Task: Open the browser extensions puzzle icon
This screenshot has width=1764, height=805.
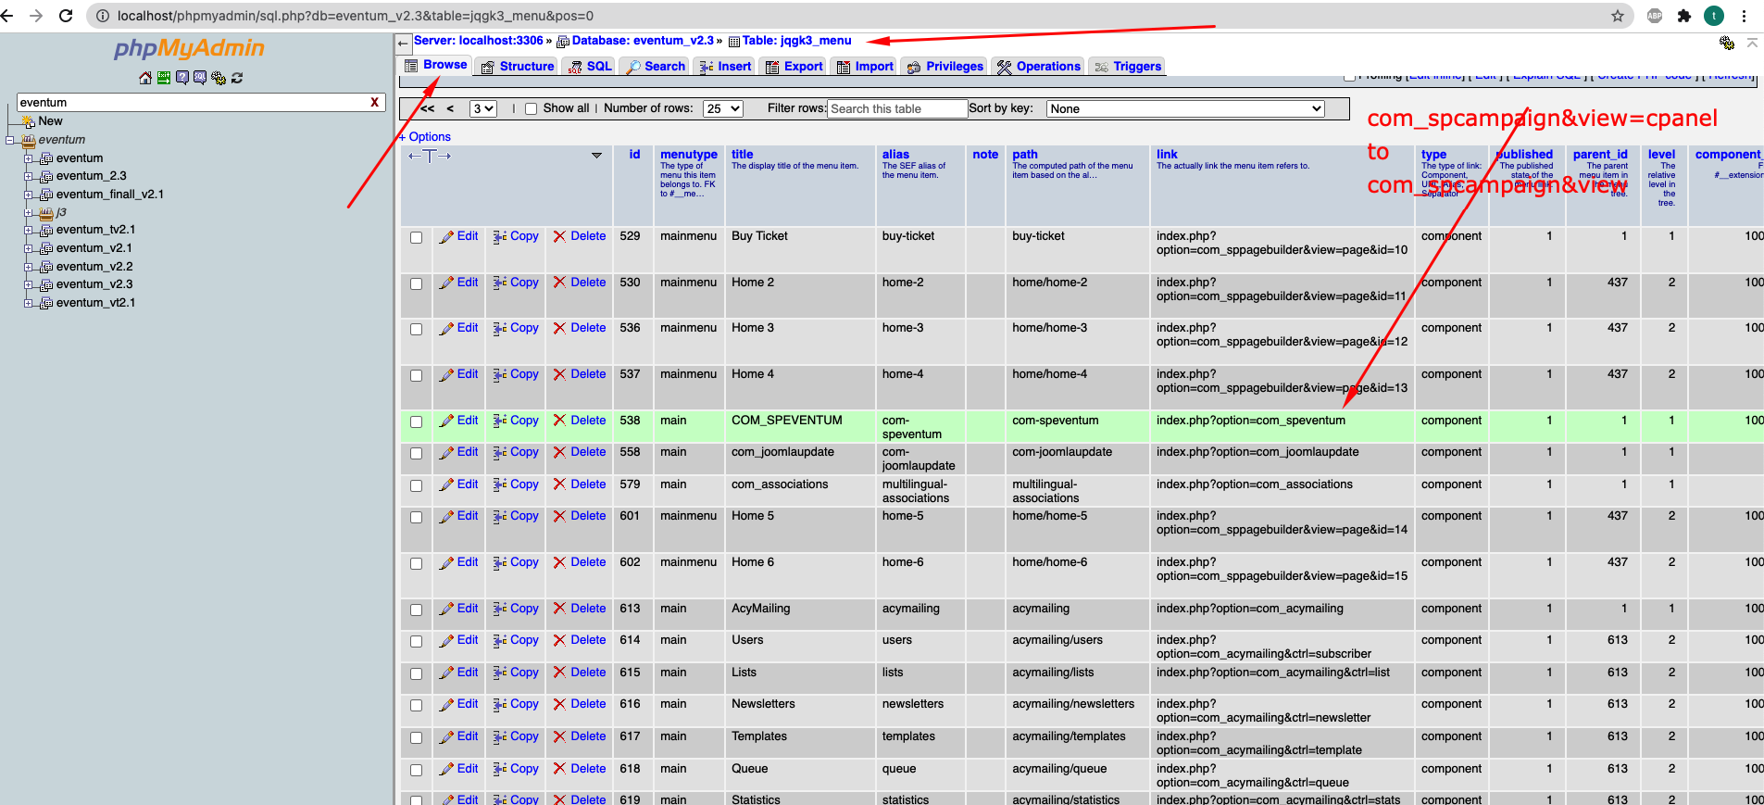Action: click(x=1684, y=16)
